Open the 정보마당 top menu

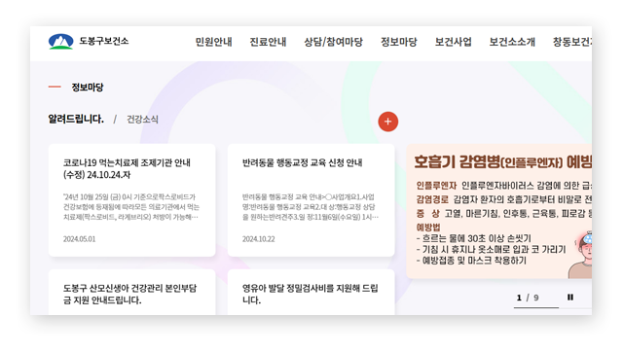(399, 42)
